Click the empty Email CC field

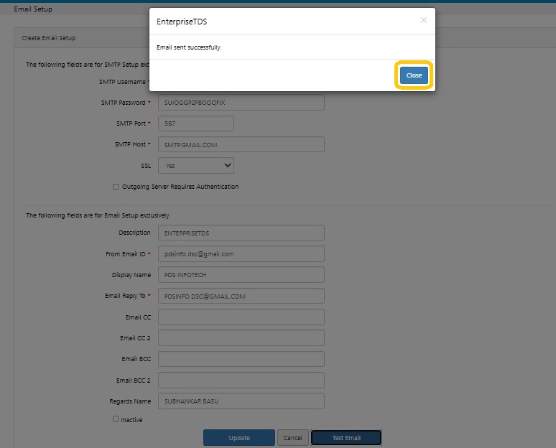241,317
